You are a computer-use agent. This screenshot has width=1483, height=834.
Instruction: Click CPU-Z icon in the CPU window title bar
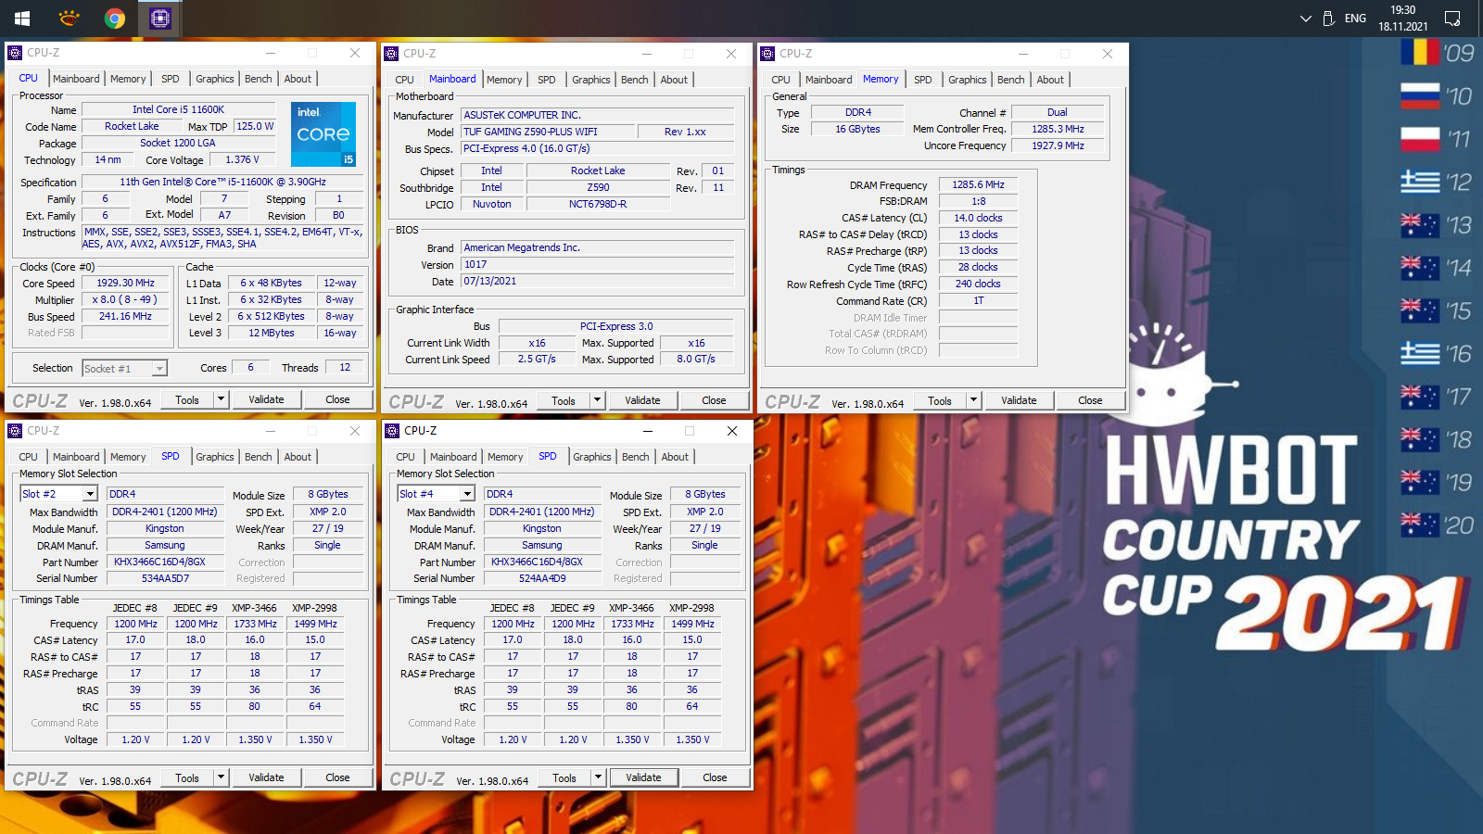(15, 53)
